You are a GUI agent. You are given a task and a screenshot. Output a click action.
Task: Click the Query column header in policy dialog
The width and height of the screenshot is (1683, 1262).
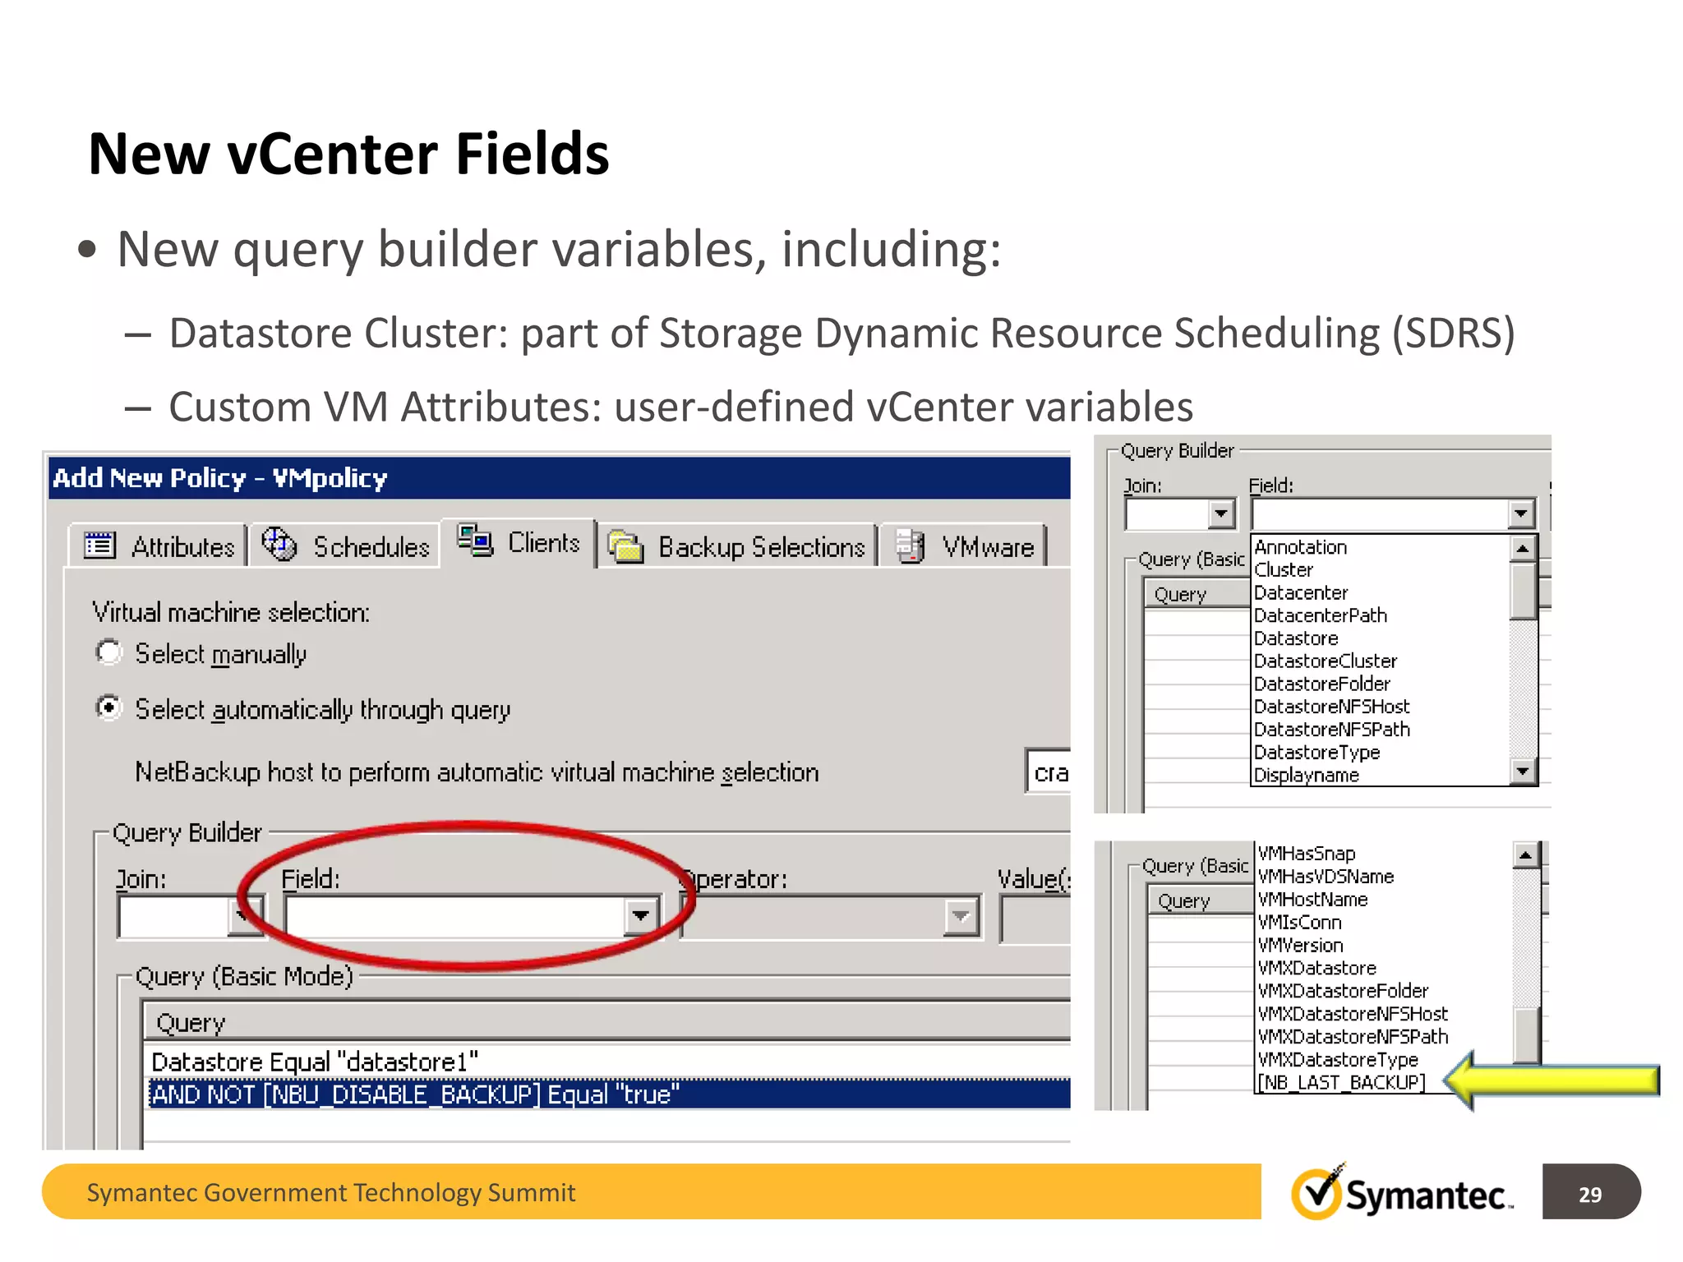click(x=608, y=1022)
